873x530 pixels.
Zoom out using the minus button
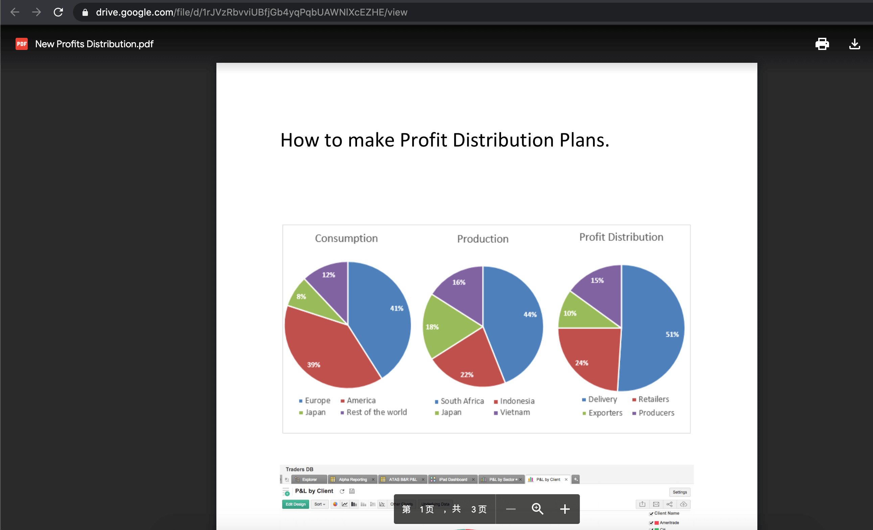[x=511, y=509]
